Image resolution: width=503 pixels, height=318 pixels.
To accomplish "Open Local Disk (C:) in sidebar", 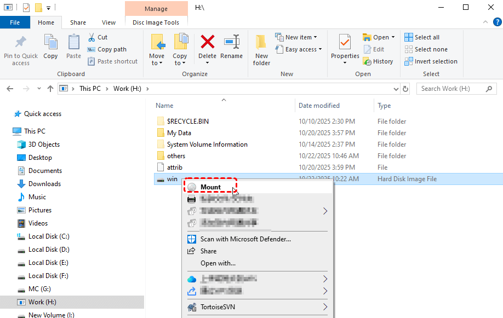I will coord(49,236).
